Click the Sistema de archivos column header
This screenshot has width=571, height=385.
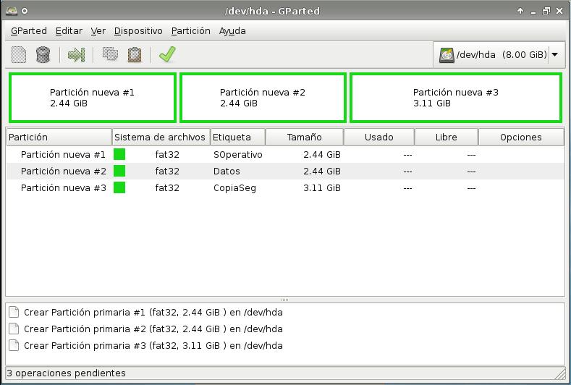160,137
